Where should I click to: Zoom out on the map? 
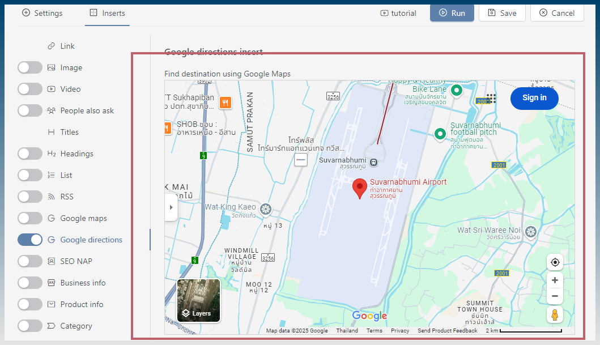coord(555,296)
